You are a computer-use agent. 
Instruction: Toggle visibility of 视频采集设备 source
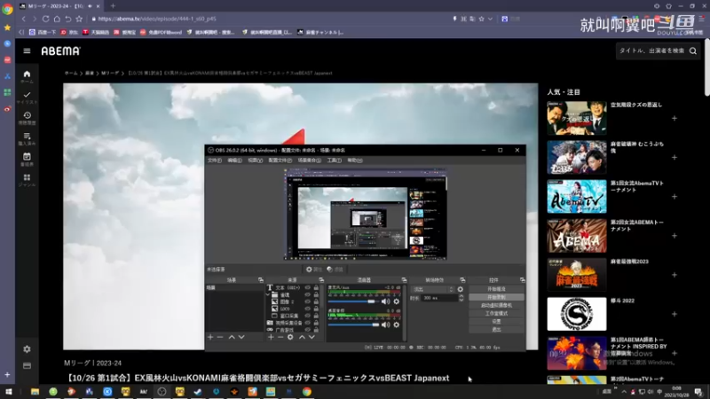coord(307,323)
